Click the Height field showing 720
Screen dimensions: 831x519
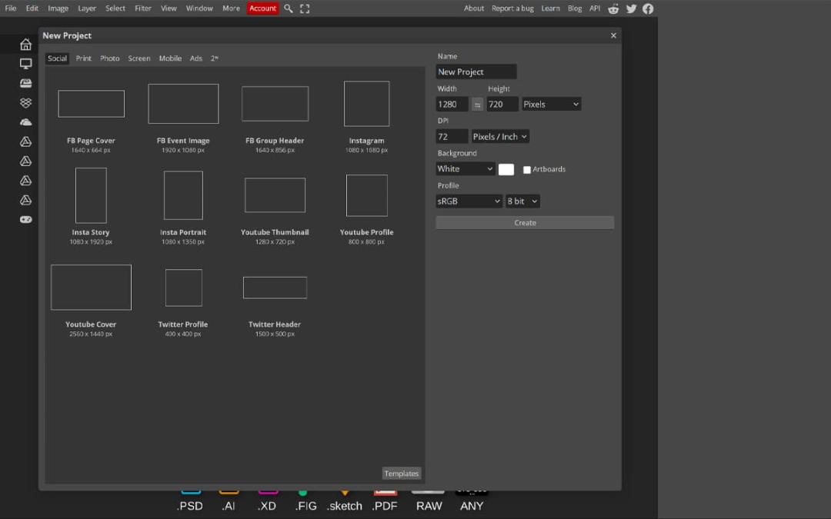click(x=502, y=105)
